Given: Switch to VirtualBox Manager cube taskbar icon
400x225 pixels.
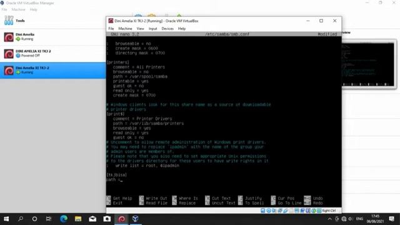Looking at the screenshot, I should point(136,219).
